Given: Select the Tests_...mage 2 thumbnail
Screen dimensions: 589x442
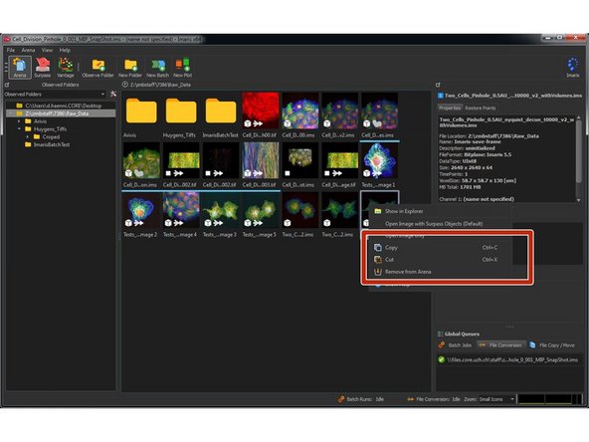Looking at the screenshot, I should click(x=141, y=210).
